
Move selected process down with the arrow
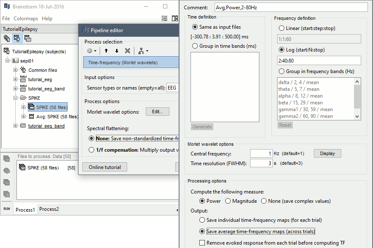point(117,51)
